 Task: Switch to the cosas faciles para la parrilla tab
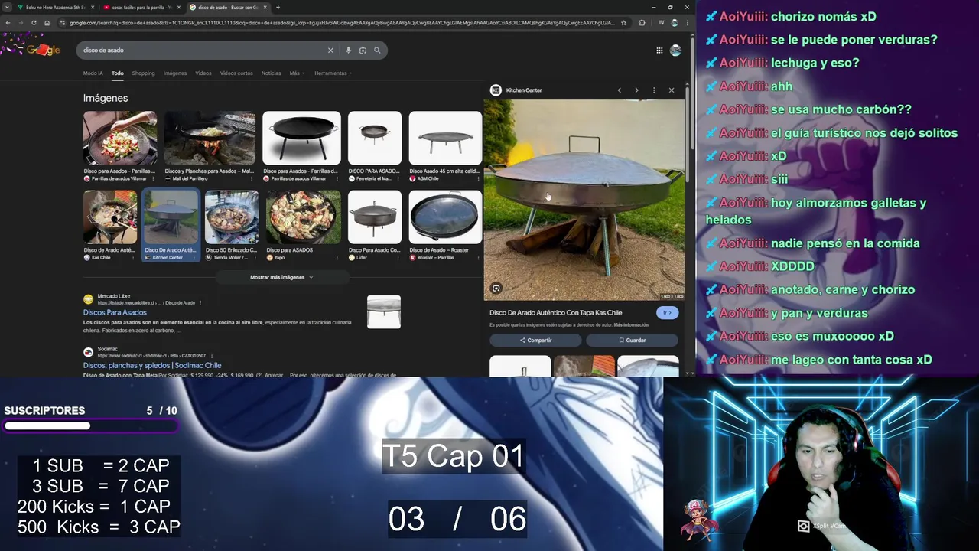coord(141,8)
